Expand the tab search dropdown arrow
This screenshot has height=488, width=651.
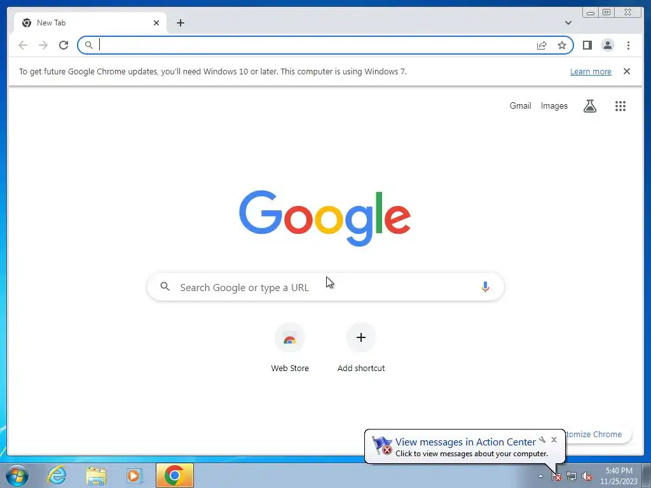568,23
